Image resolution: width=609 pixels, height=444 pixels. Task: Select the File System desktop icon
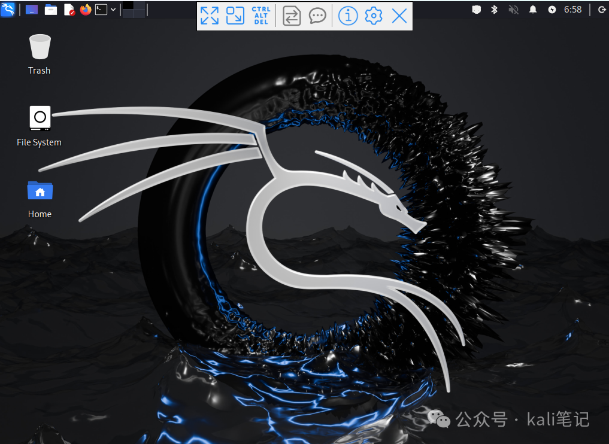(40, 118)
